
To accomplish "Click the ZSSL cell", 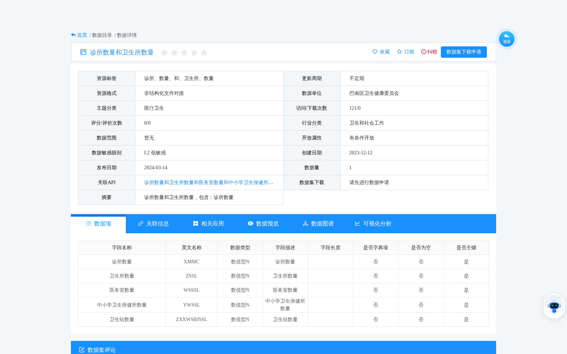I will pos(192,276).
